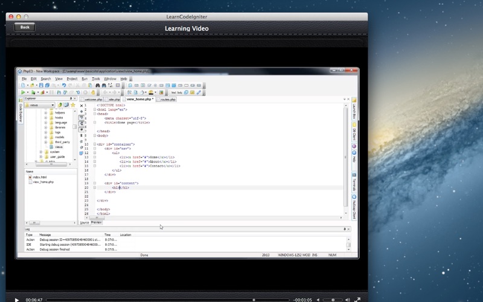Switch to the welcome.php tab
Screen dimensions: 483x302
pos(91,100)
